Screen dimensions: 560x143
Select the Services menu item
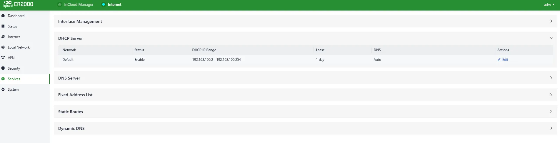pyautogui.click(x=25, y=79)
